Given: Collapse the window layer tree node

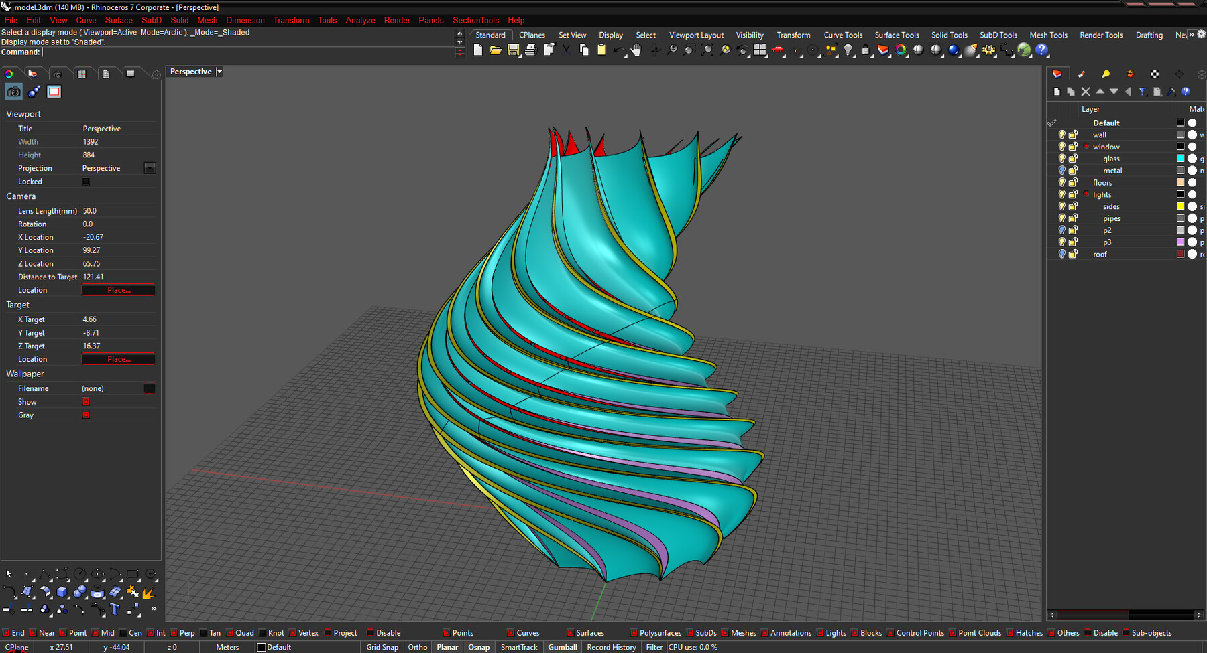Looking at the screenshot, I should click(x=1086, y=147).
